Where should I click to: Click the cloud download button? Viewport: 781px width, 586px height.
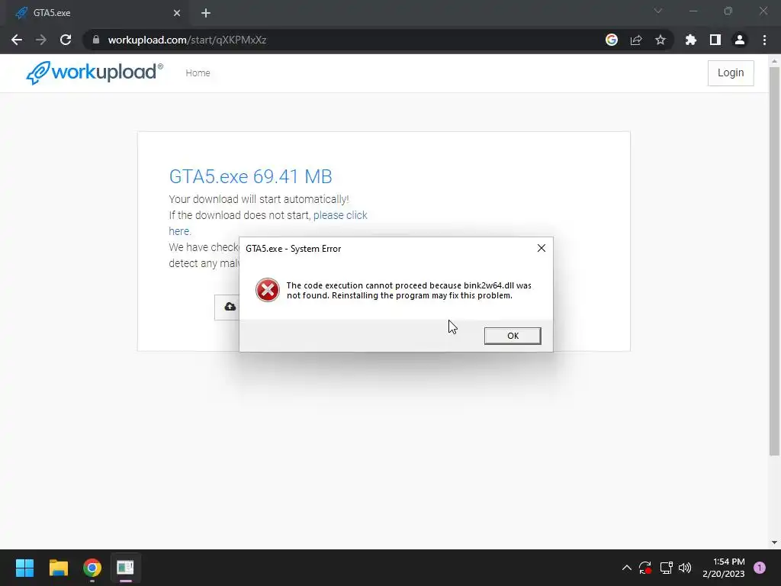tap(227, 307)
